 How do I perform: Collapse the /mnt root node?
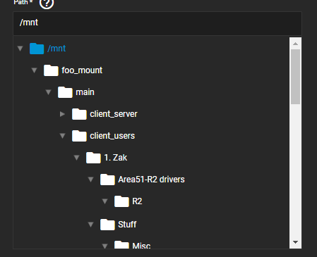20,49
